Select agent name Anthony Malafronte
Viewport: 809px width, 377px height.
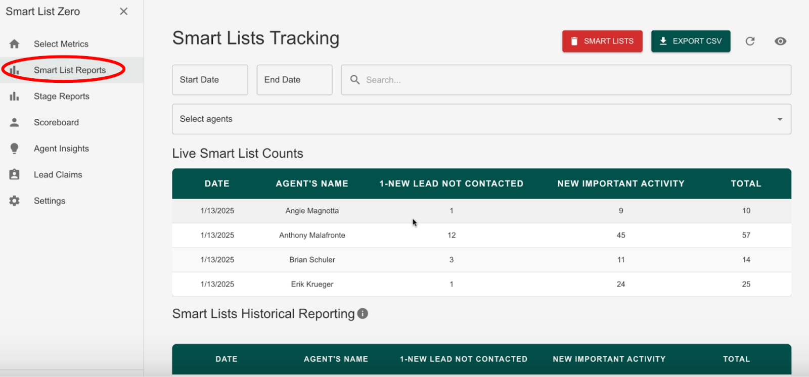(x=312, y=235)
